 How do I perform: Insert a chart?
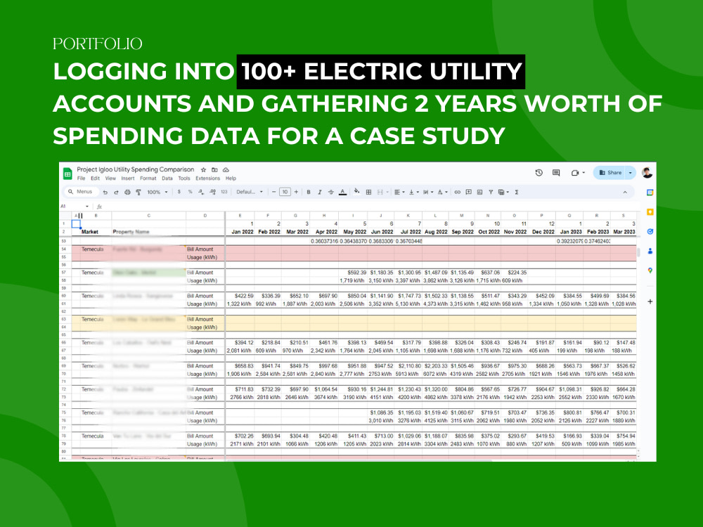479,193
